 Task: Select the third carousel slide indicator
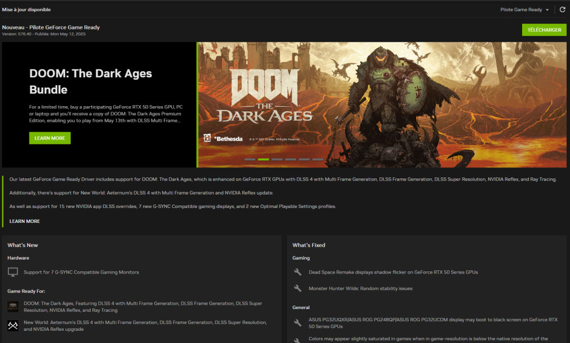(277, 160)
